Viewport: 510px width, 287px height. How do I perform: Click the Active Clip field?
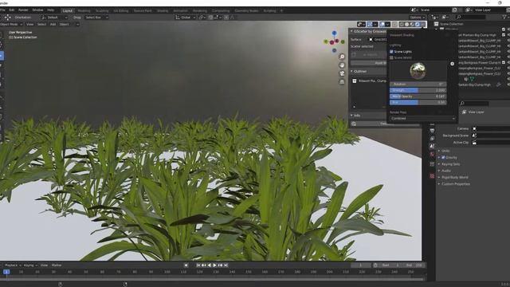[x=491, y=143]
